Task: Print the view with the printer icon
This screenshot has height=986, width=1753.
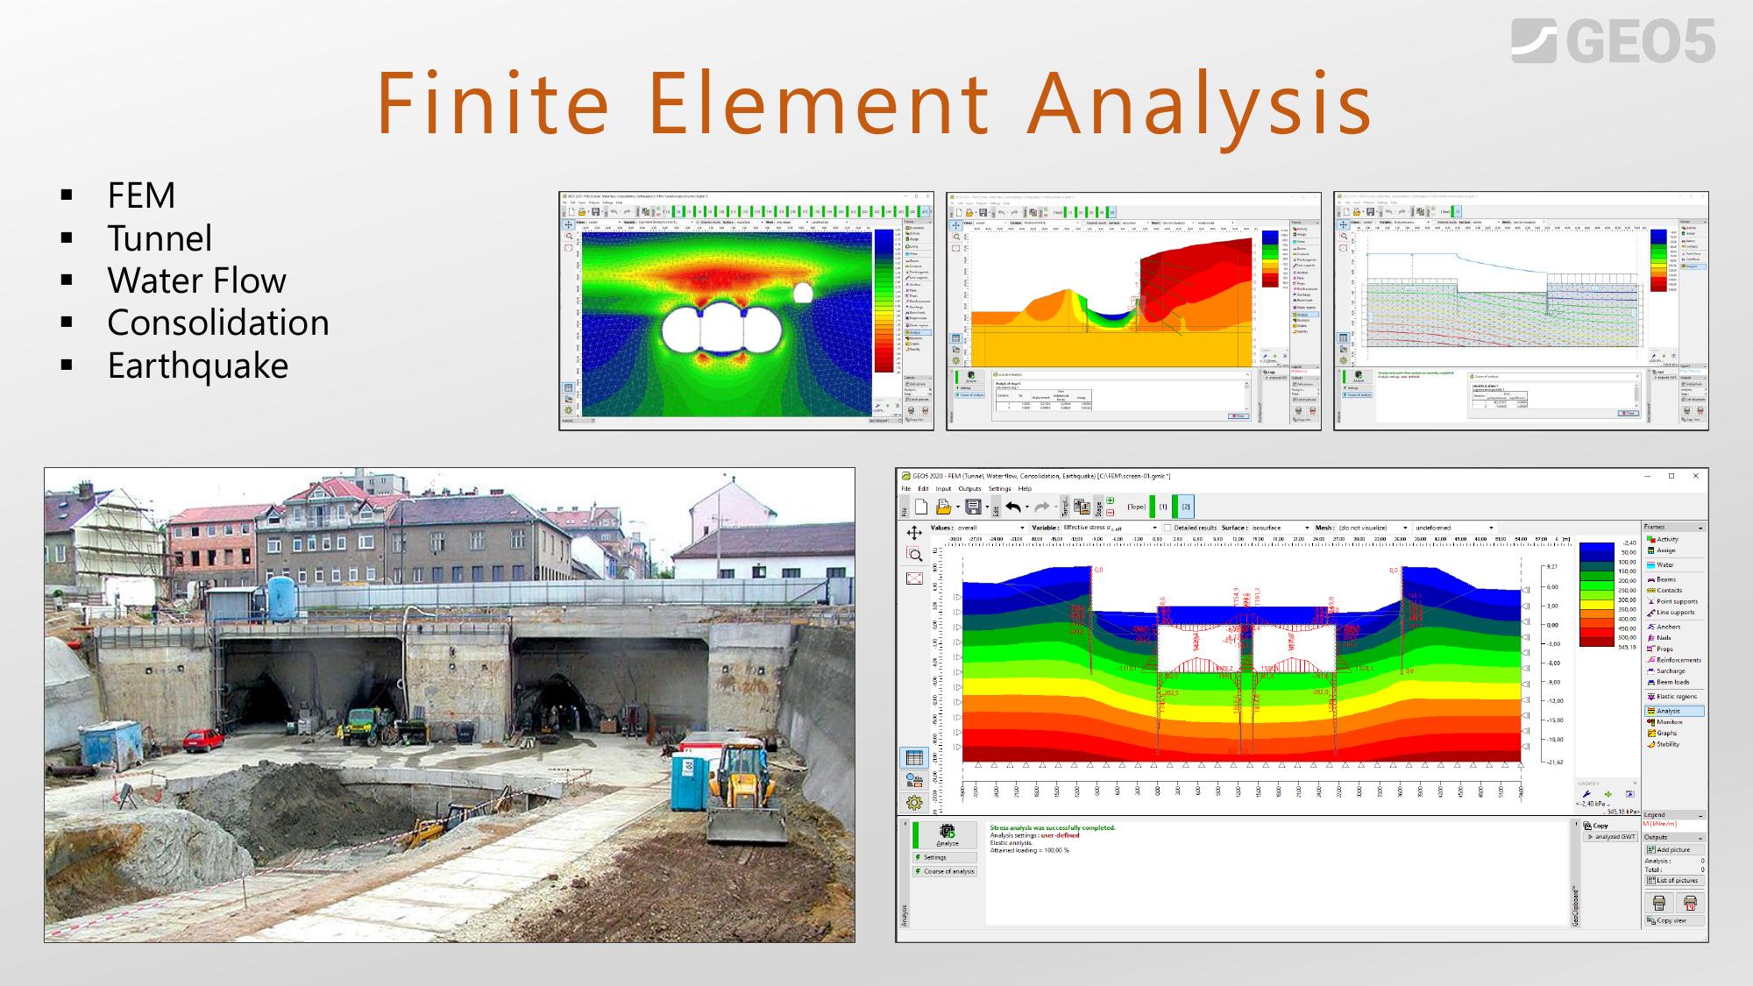Action: [x=1658, y=903]
